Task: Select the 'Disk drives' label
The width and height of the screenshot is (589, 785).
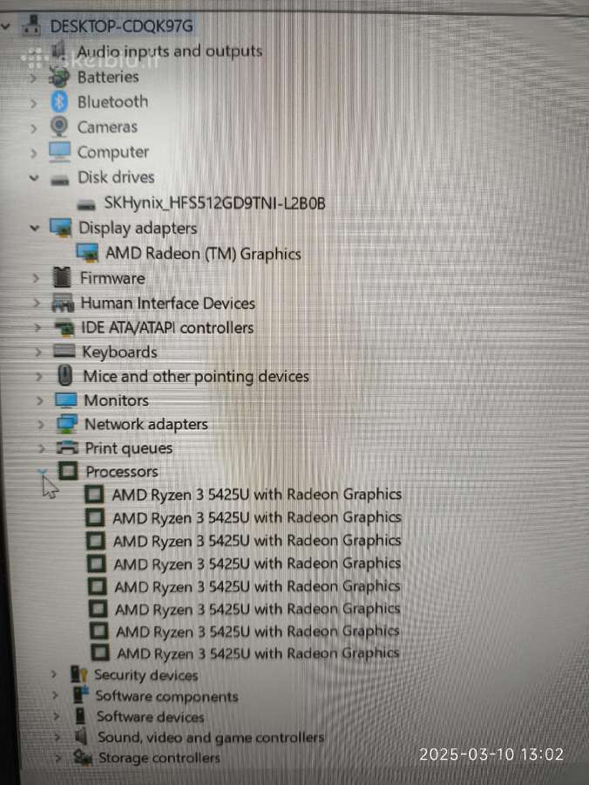Action: [116, 177]
